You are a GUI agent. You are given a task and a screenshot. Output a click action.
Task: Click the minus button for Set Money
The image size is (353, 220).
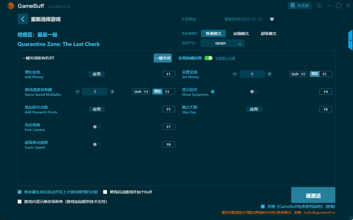235,74
